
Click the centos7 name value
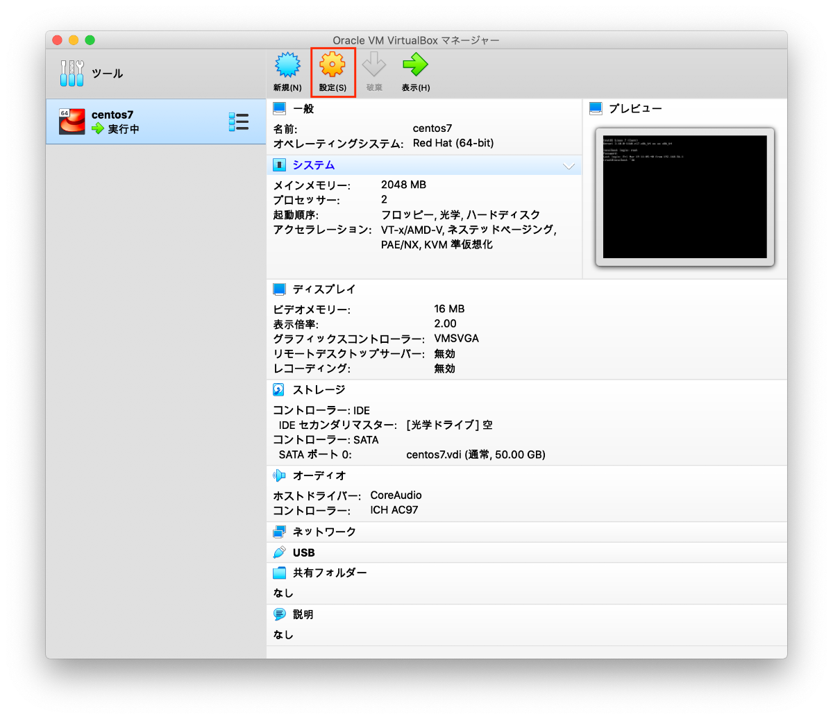coord(432,128)
